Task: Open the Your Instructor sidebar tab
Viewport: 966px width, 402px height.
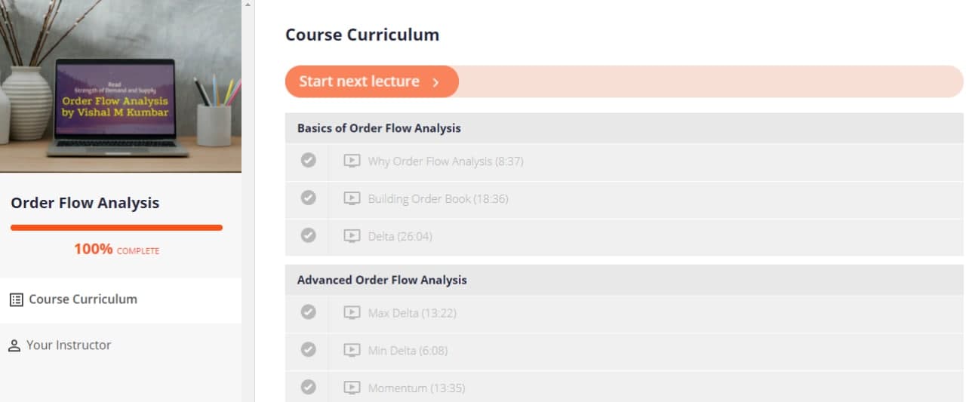Action: (x=69, y=345)
